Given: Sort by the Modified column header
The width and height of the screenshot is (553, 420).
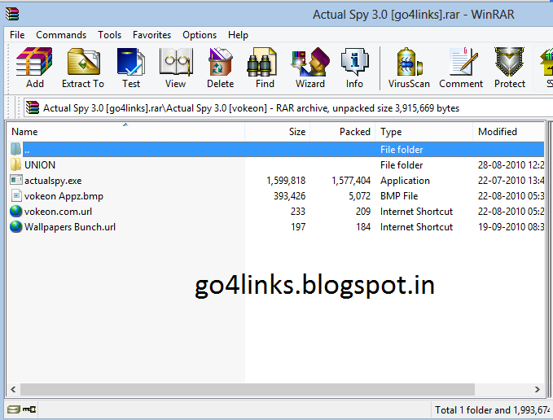Looking at the screenshot, I should [508, 131].
